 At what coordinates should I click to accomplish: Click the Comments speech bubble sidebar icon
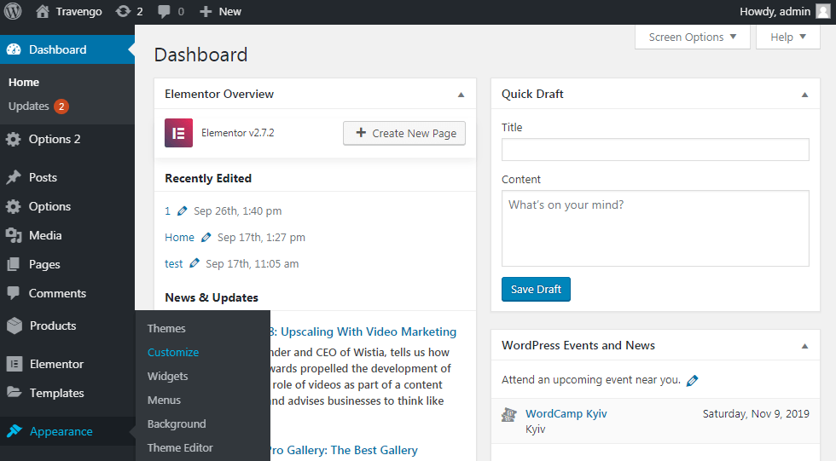coord(14,293)
